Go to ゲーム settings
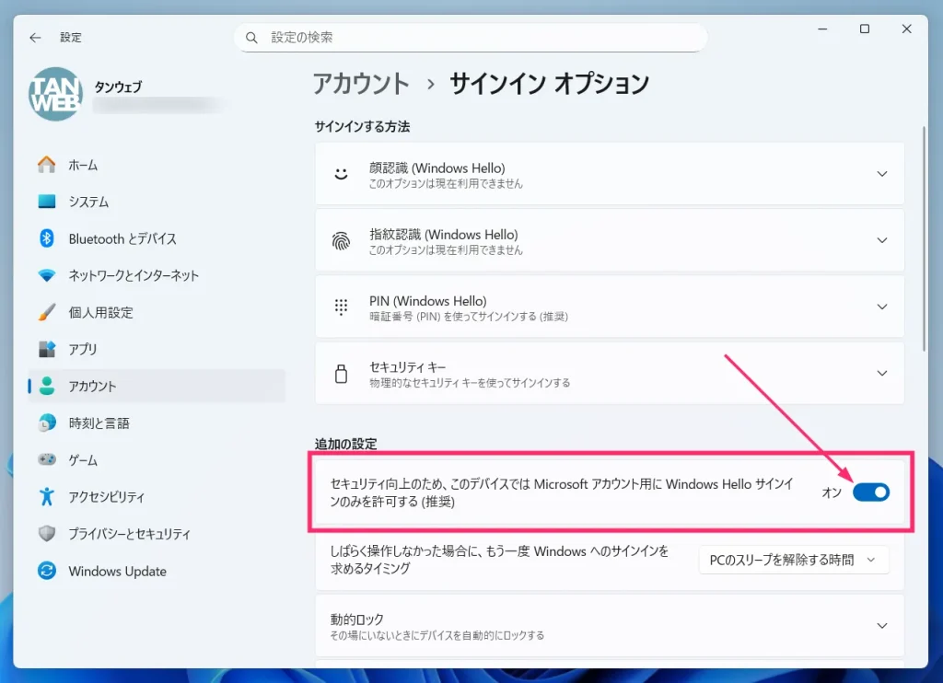 [x=157, y=459]
